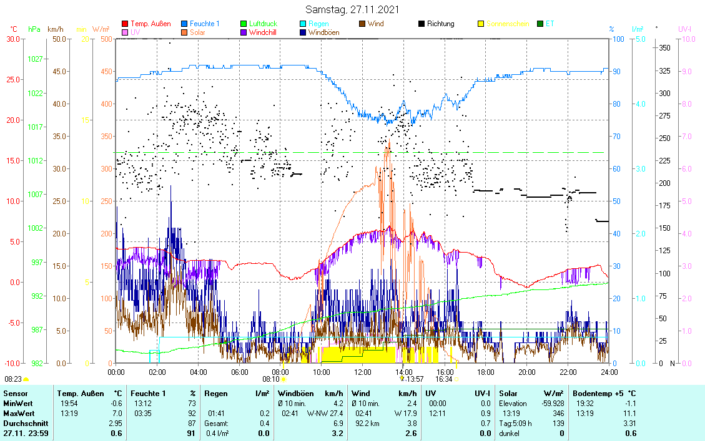Viewport: 705px width, 441px height.
Task: Click the sun icon beside 08:10
Action: 283,379
